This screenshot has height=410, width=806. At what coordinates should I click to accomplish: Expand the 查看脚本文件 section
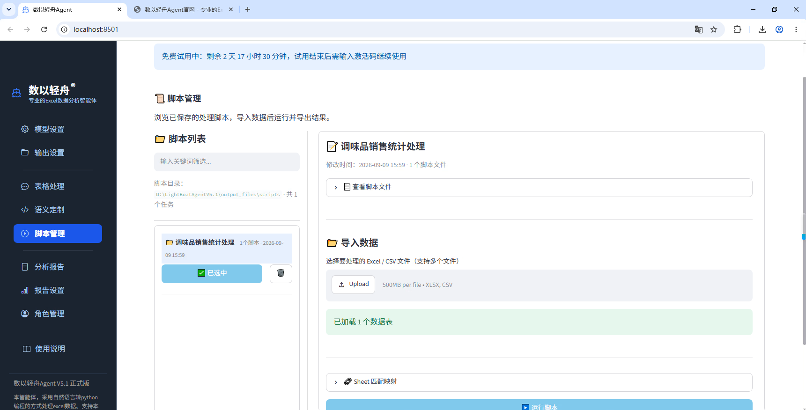539,187
